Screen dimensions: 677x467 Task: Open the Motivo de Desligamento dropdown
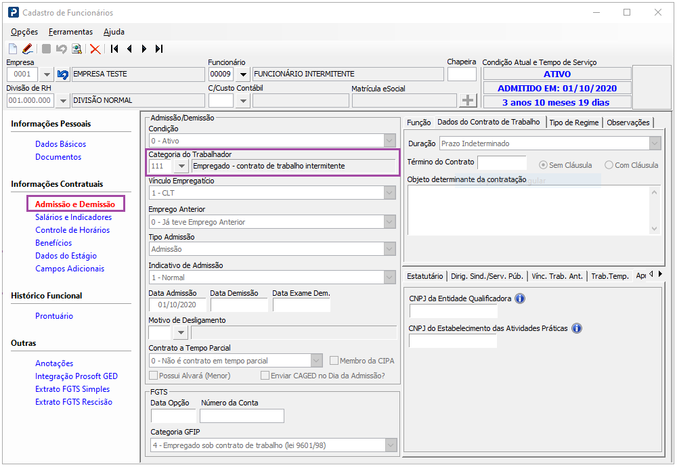coord(181,333)
